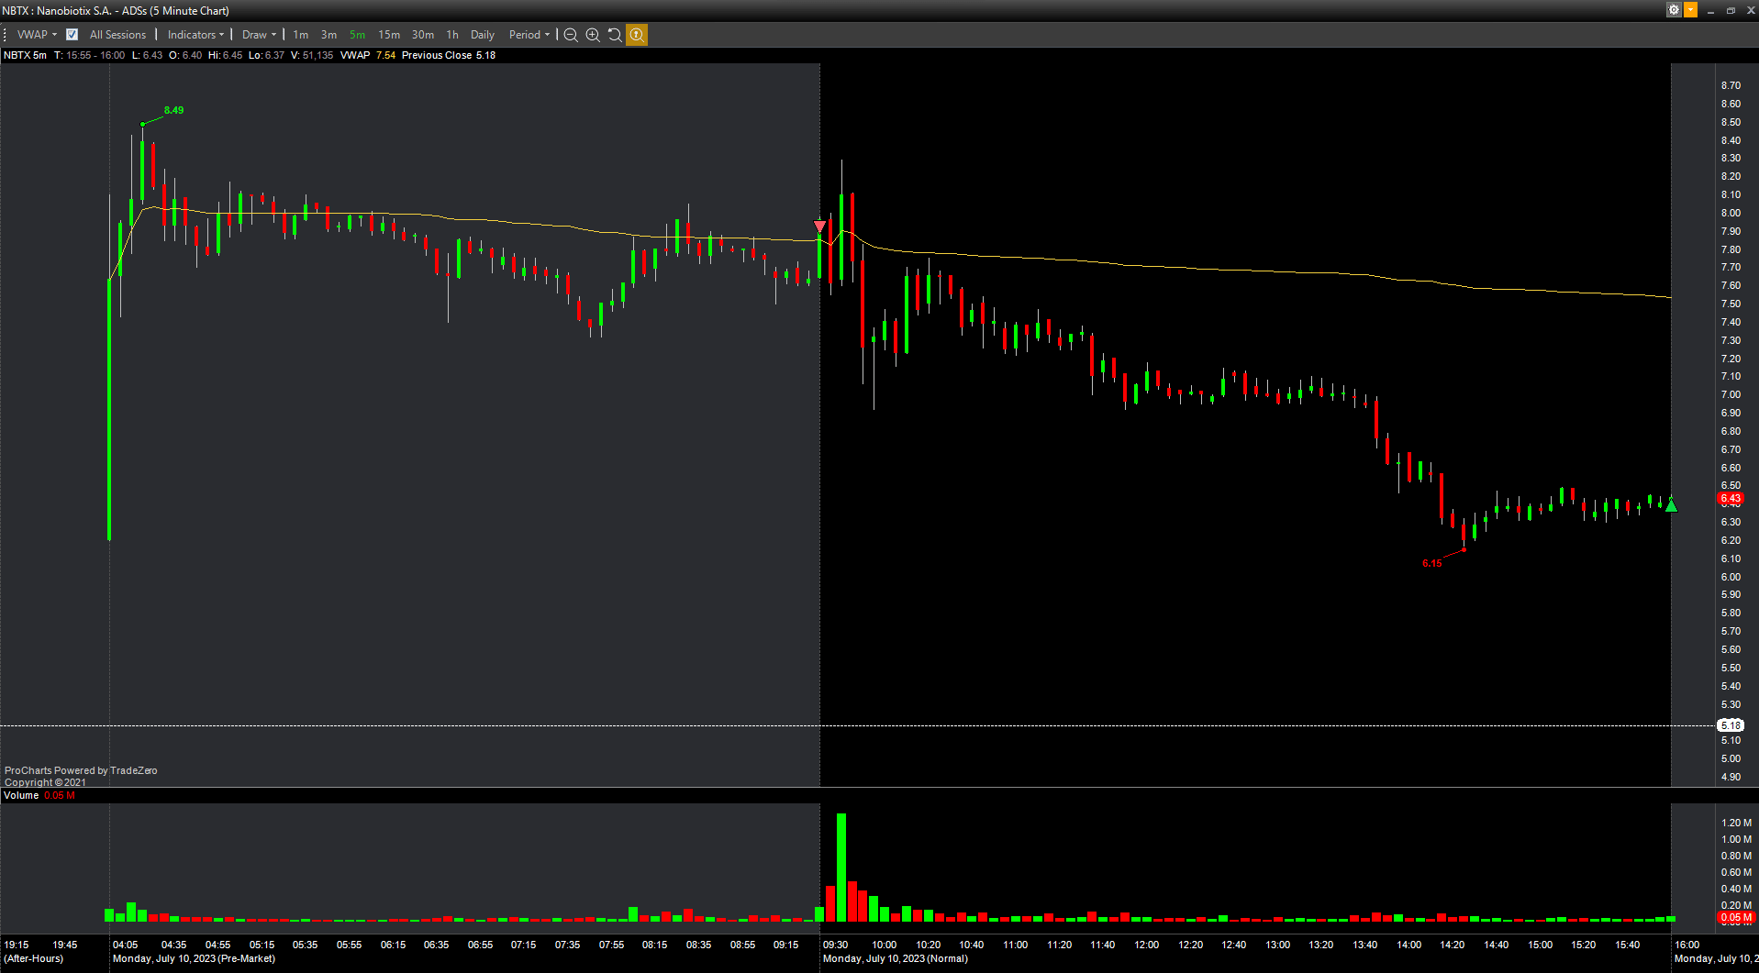1759x973 pixels.
Task: Open the orange dropdown arrow in title bar
Action: 1690,10
